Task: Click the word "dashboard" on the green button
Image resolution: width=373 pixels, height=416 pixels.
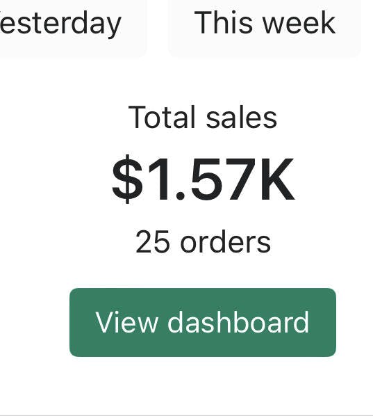Action: [x=238, y=322]
